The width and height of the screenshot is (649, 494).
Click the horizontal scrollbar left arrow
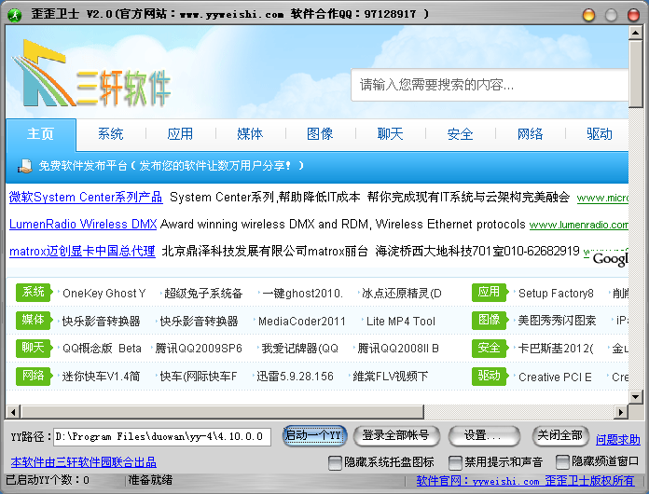(x=13, y=412)
